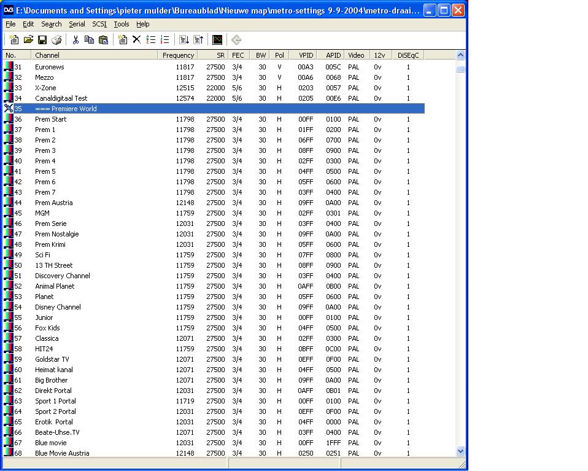Select the Heimat kanal channel

tap(214, 370)
